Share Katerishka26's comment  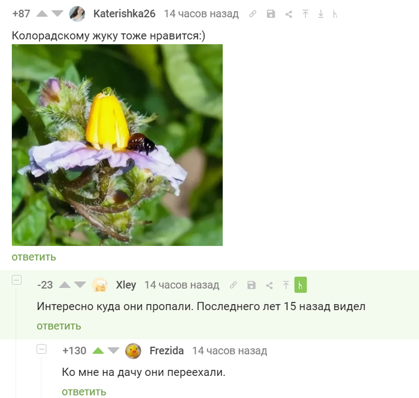tap(289, 14)
